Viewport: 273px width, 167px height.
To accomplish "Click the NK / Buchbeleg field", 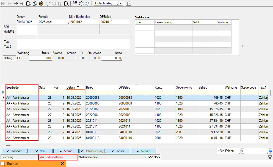I will coord(84,22).
